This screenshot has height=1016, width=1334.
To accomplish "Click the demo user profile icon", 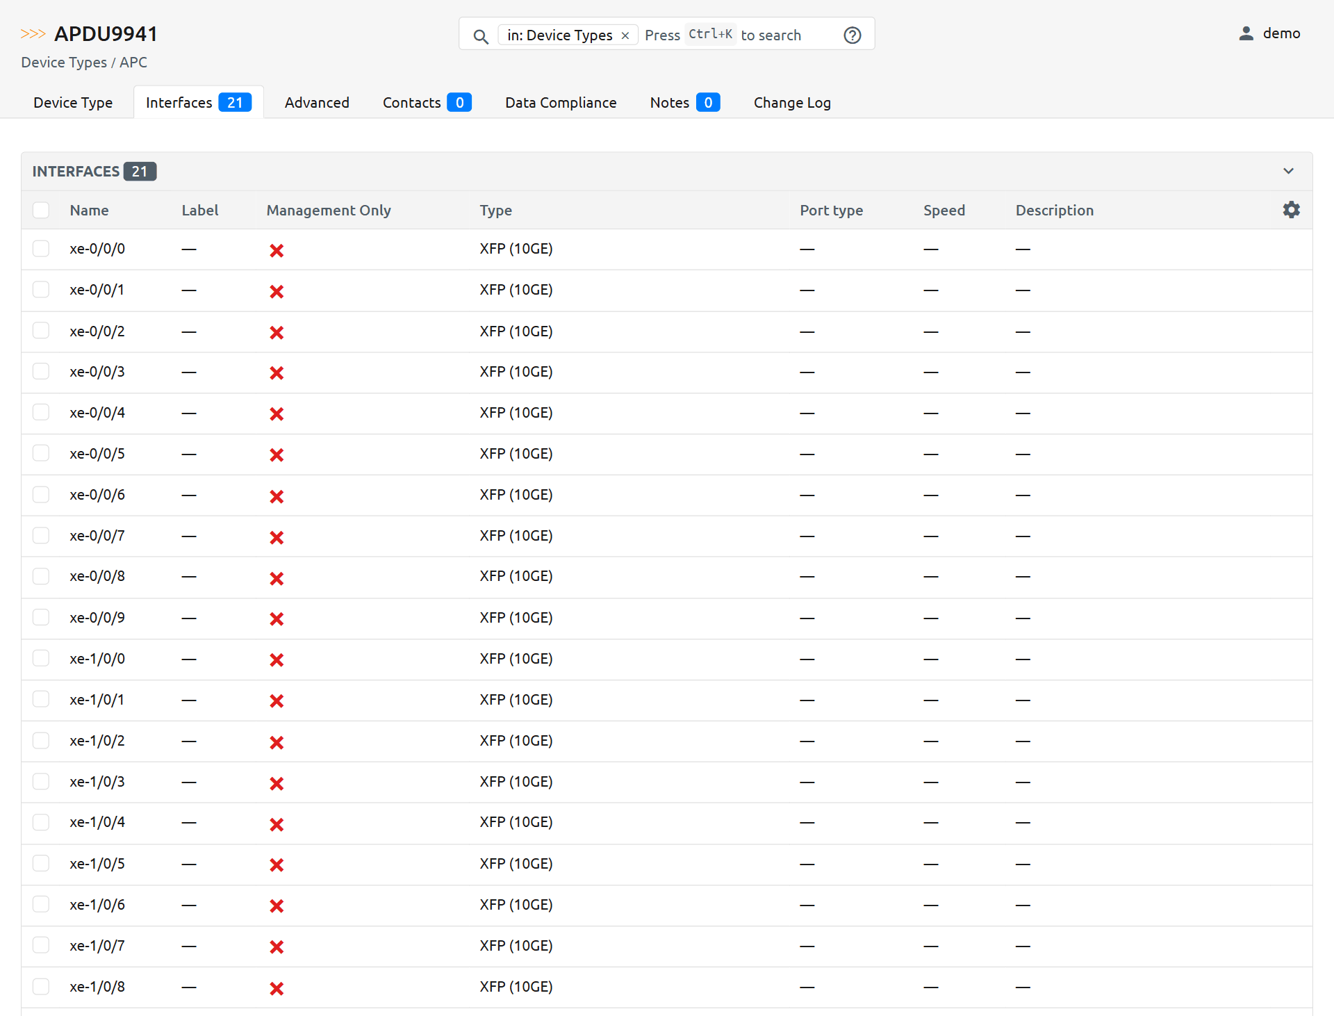I will (1246, 33).
